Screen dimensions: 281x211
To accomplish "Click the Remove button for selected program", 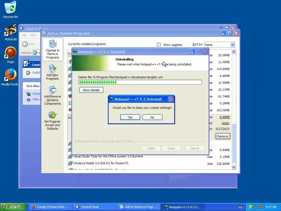I will click(223, 136).
